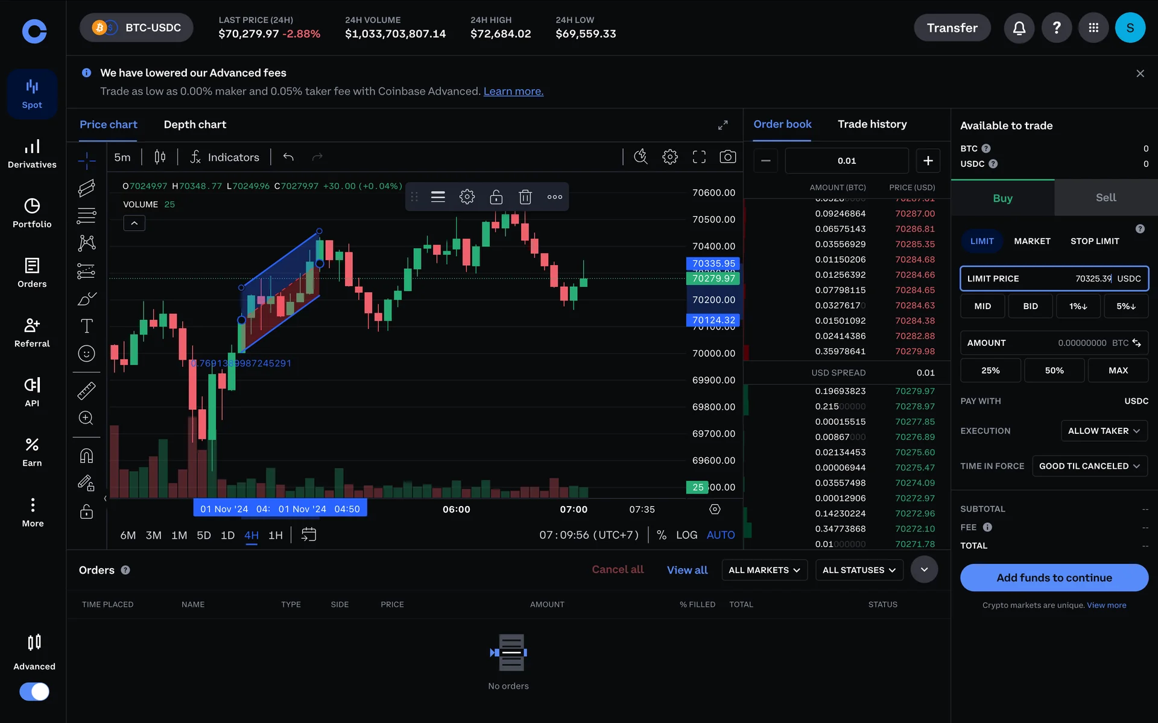Open the Learn more link
Screen dimensions: 1158x723
513,92
